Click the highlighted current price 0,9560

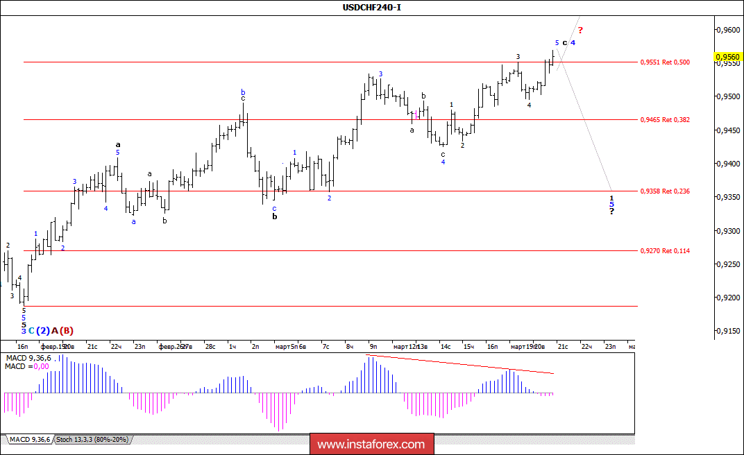728,57
